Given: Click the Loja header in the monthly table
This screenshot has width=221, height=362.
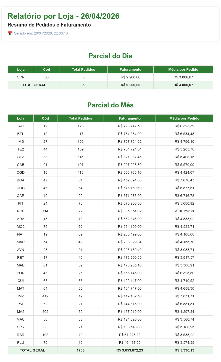Looking at the screenshot, I should click(21, 118).
